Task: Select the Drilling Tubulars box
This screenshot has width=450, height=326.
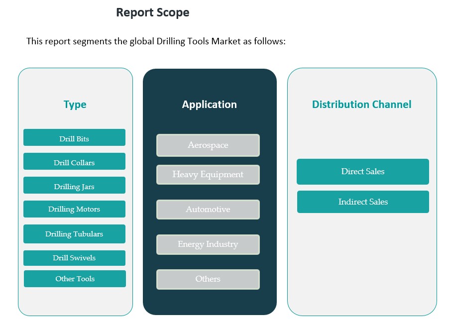Action: point(74,234)
